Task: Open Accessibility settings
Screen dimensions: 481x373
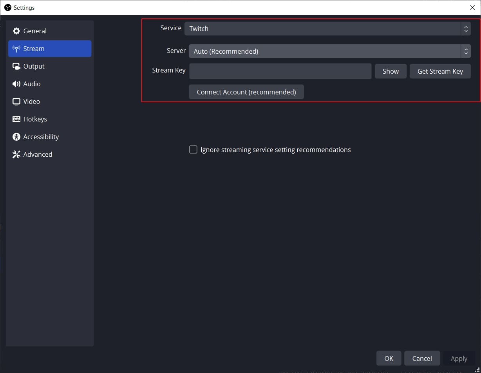Action: [x=50, y=137]
